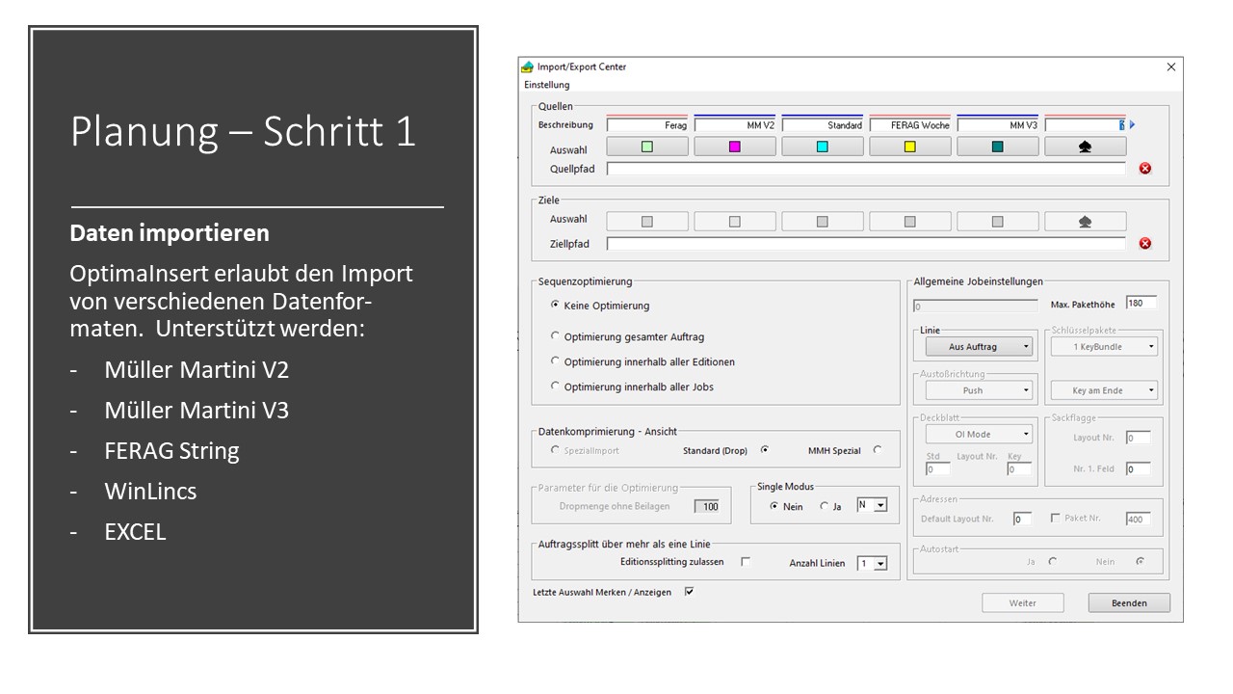Select Optimierung innerhalb aller Editionen option
The image size is (1233, 694).
(555, 361)
